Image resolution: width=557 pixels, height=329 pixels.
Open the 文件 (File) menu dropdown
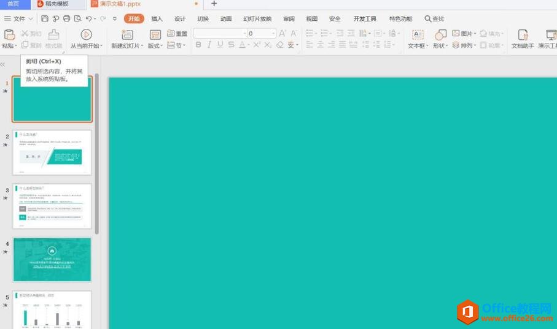tap(19, 19)
